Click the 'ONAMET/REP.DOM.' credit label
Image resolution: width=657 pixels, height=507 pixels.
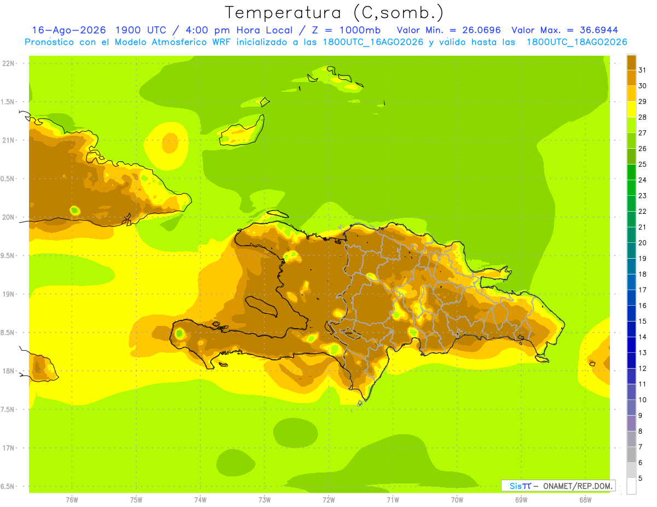click(x=578, y=486)
